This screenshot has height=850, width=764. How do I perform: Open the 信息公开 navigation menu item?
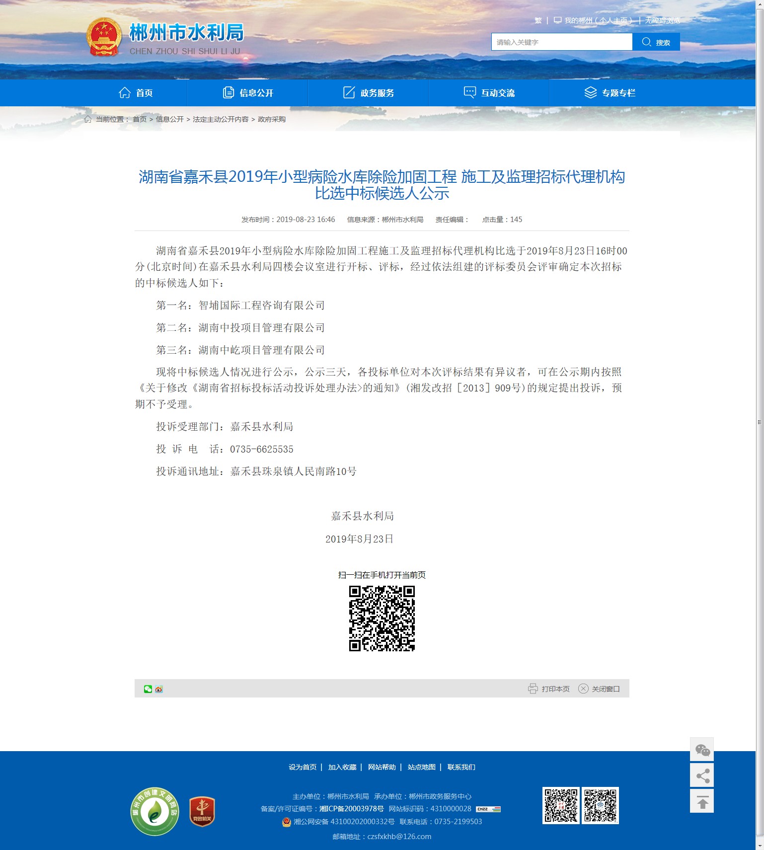click(248, 93)
